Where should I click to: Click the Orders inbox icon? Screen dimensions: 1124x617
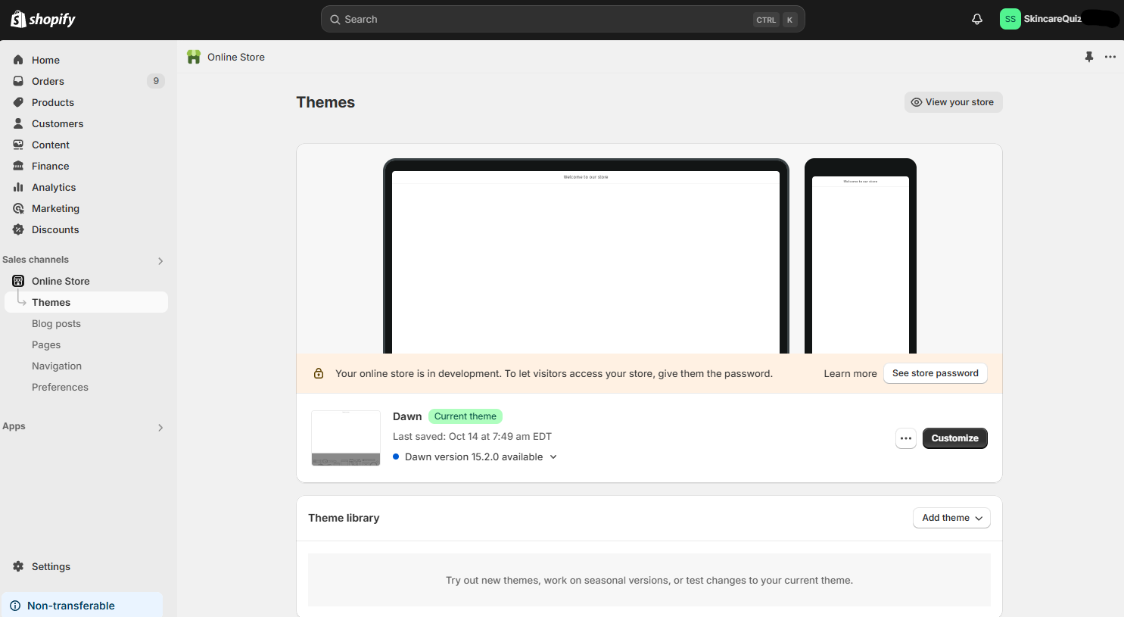click(x=18, y=81)
